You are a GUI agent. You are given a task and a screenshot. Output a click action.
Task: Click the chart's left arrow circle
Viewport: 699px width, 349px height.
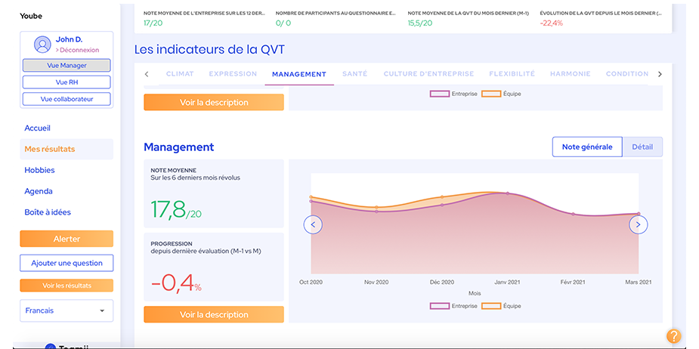[313, 224]
